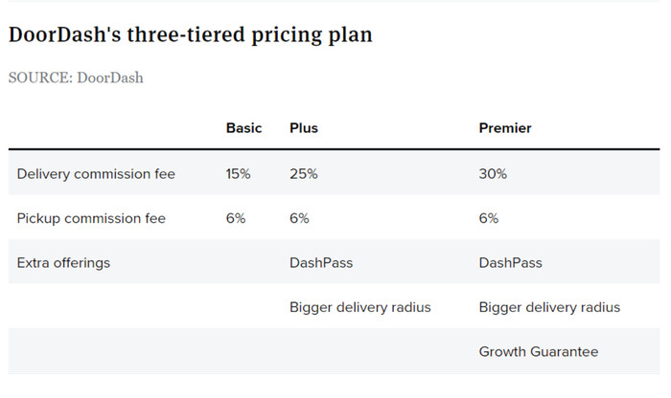This screenshot has height=398, width=671.
Task: Click the 15% Basic delivery commission cell
Action: tap(239, 174)
